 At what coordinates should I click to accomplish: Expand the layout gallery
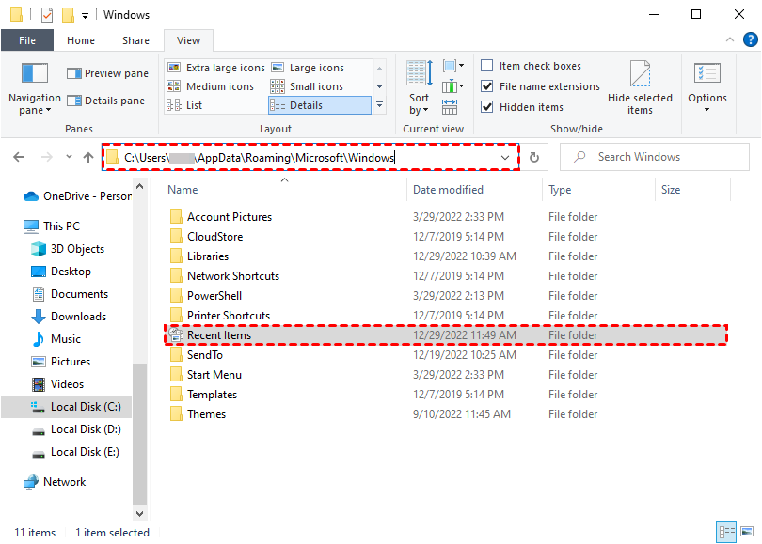point(379,105)
